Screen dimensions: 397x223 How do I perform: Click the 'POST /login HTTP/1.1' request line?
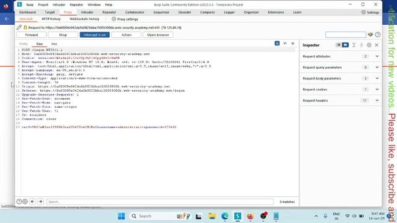pos(42,50)
